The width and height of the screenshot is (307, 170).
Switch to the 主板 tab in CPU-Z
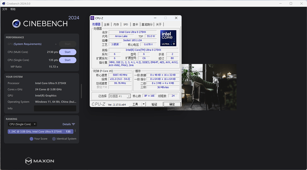point(107,24)
